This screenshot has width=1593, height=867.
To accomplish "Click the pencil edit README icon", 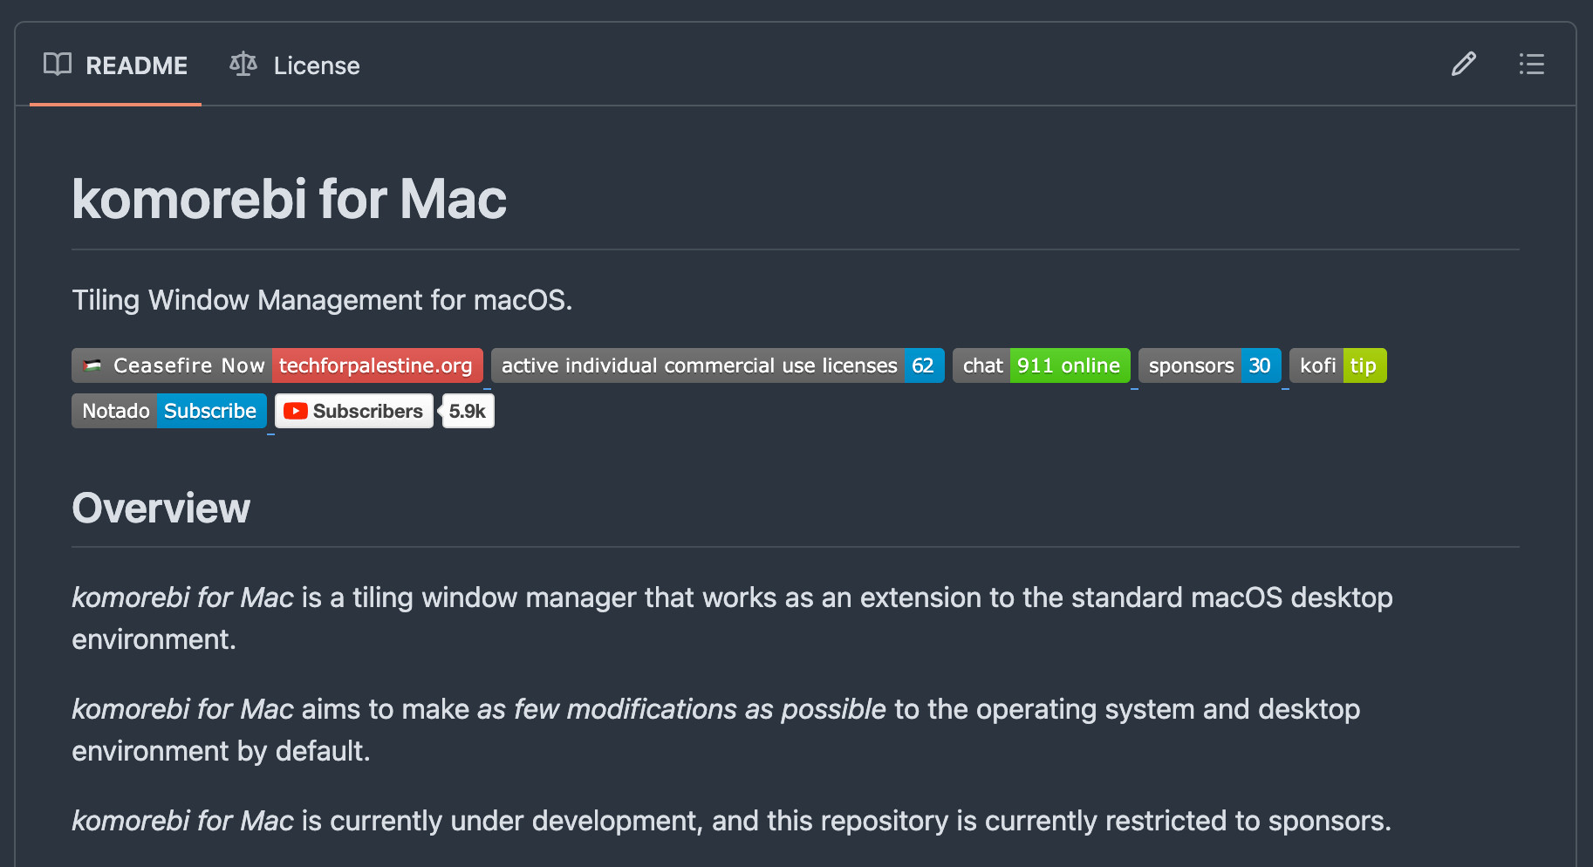I will coord(1463,65).
